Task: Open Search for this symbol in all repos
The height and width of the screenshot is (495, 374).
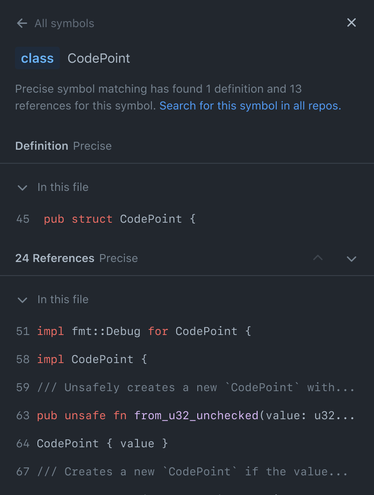Action: [x=250, y=106]
